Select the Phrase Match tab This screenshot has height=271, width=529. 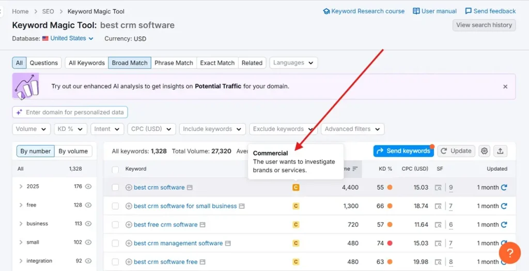click(174, 63)
